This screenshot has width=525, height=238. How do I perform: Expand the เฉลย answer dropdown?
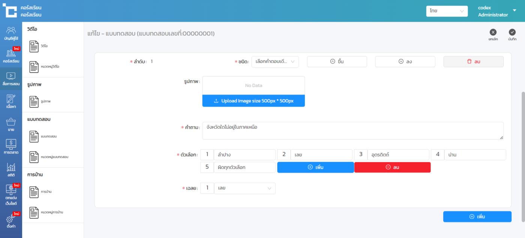click(244, 188)
